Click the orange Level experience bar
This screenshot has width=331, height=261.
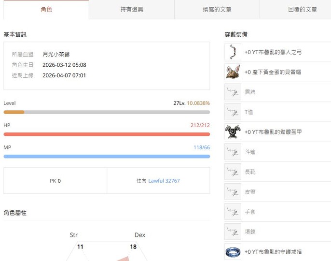(x=107, y=112)
